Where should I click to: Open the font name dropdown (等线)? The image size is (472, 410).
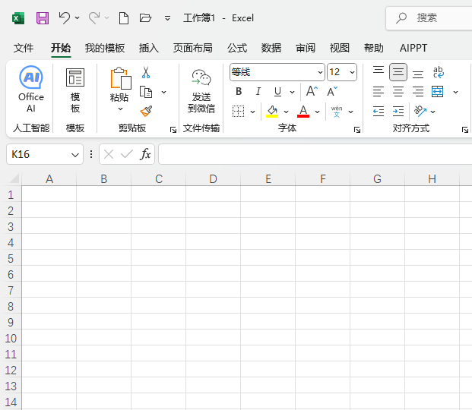pos(320,72)
